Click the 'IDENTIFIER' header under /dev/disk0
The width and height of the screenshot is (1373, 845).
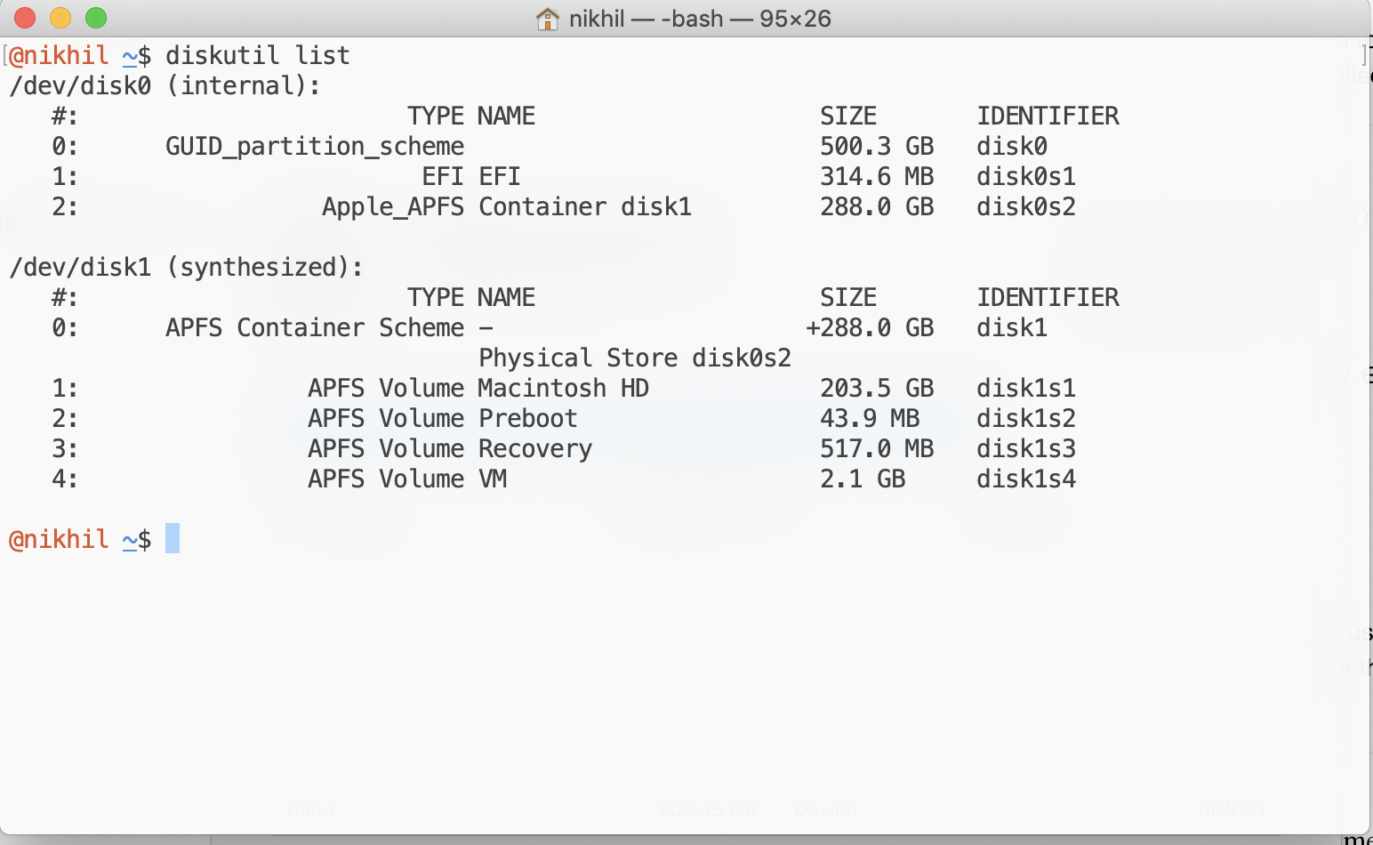1048,116
